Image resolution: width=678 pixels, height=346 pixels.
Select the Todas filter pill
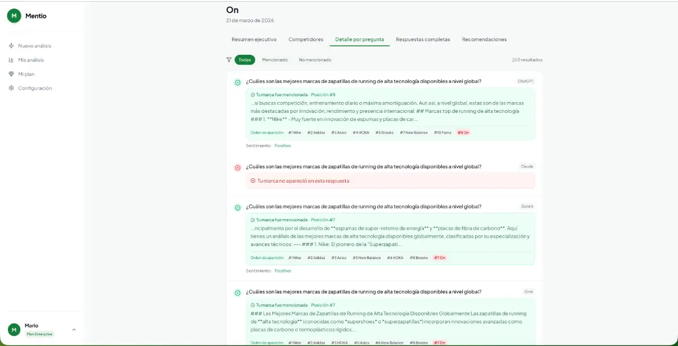tap(245, 60)
